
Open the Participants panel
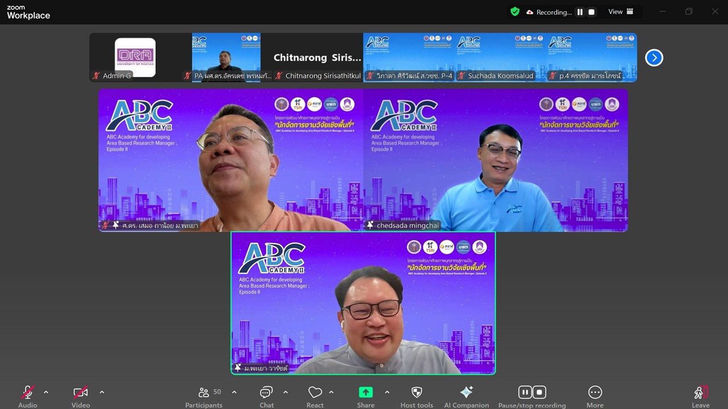[204, 396]
